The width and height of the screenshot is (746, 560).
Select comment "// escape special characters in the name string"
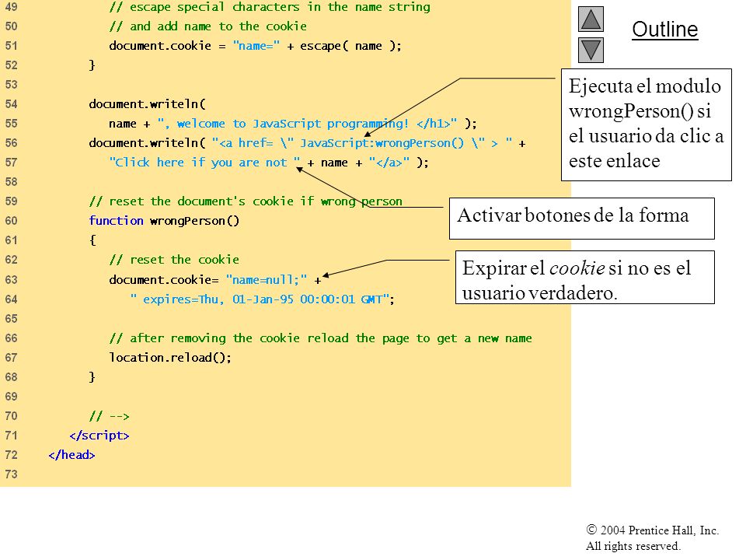tap(270, 7)
